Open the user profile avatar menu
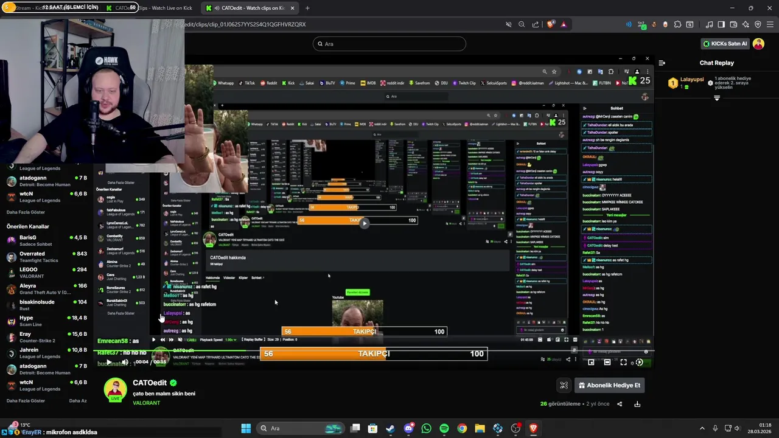This screenshot has height=438, width=779. pos(758,44)
